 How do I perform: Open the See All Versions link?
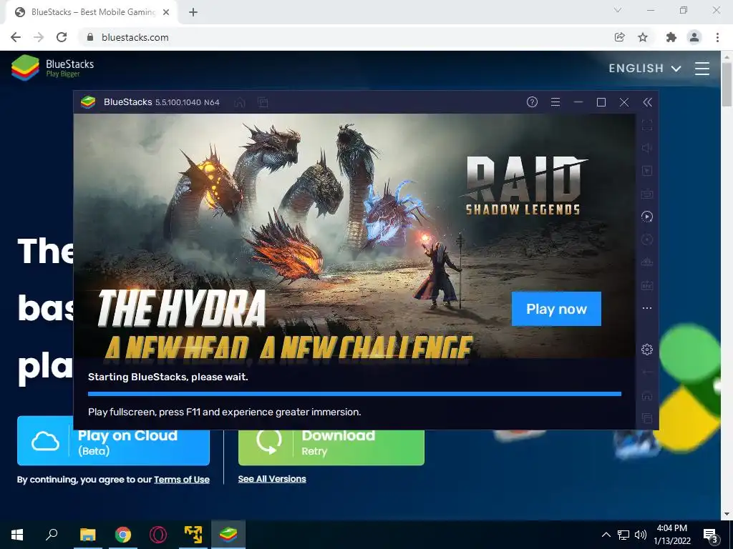[272, 479]
